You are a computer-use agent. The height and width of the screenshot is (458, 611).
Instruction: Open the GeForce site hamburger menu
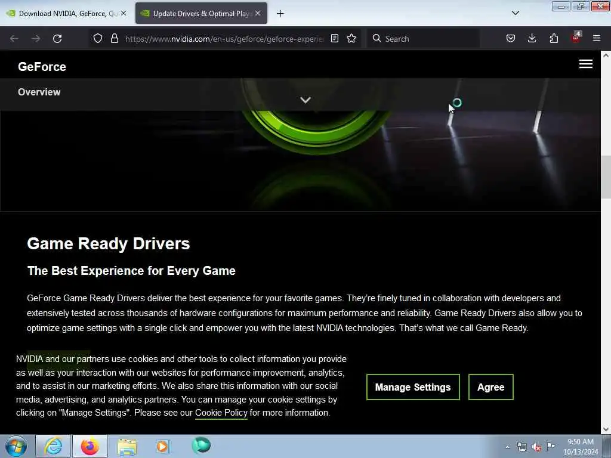(x=586, y=64)
